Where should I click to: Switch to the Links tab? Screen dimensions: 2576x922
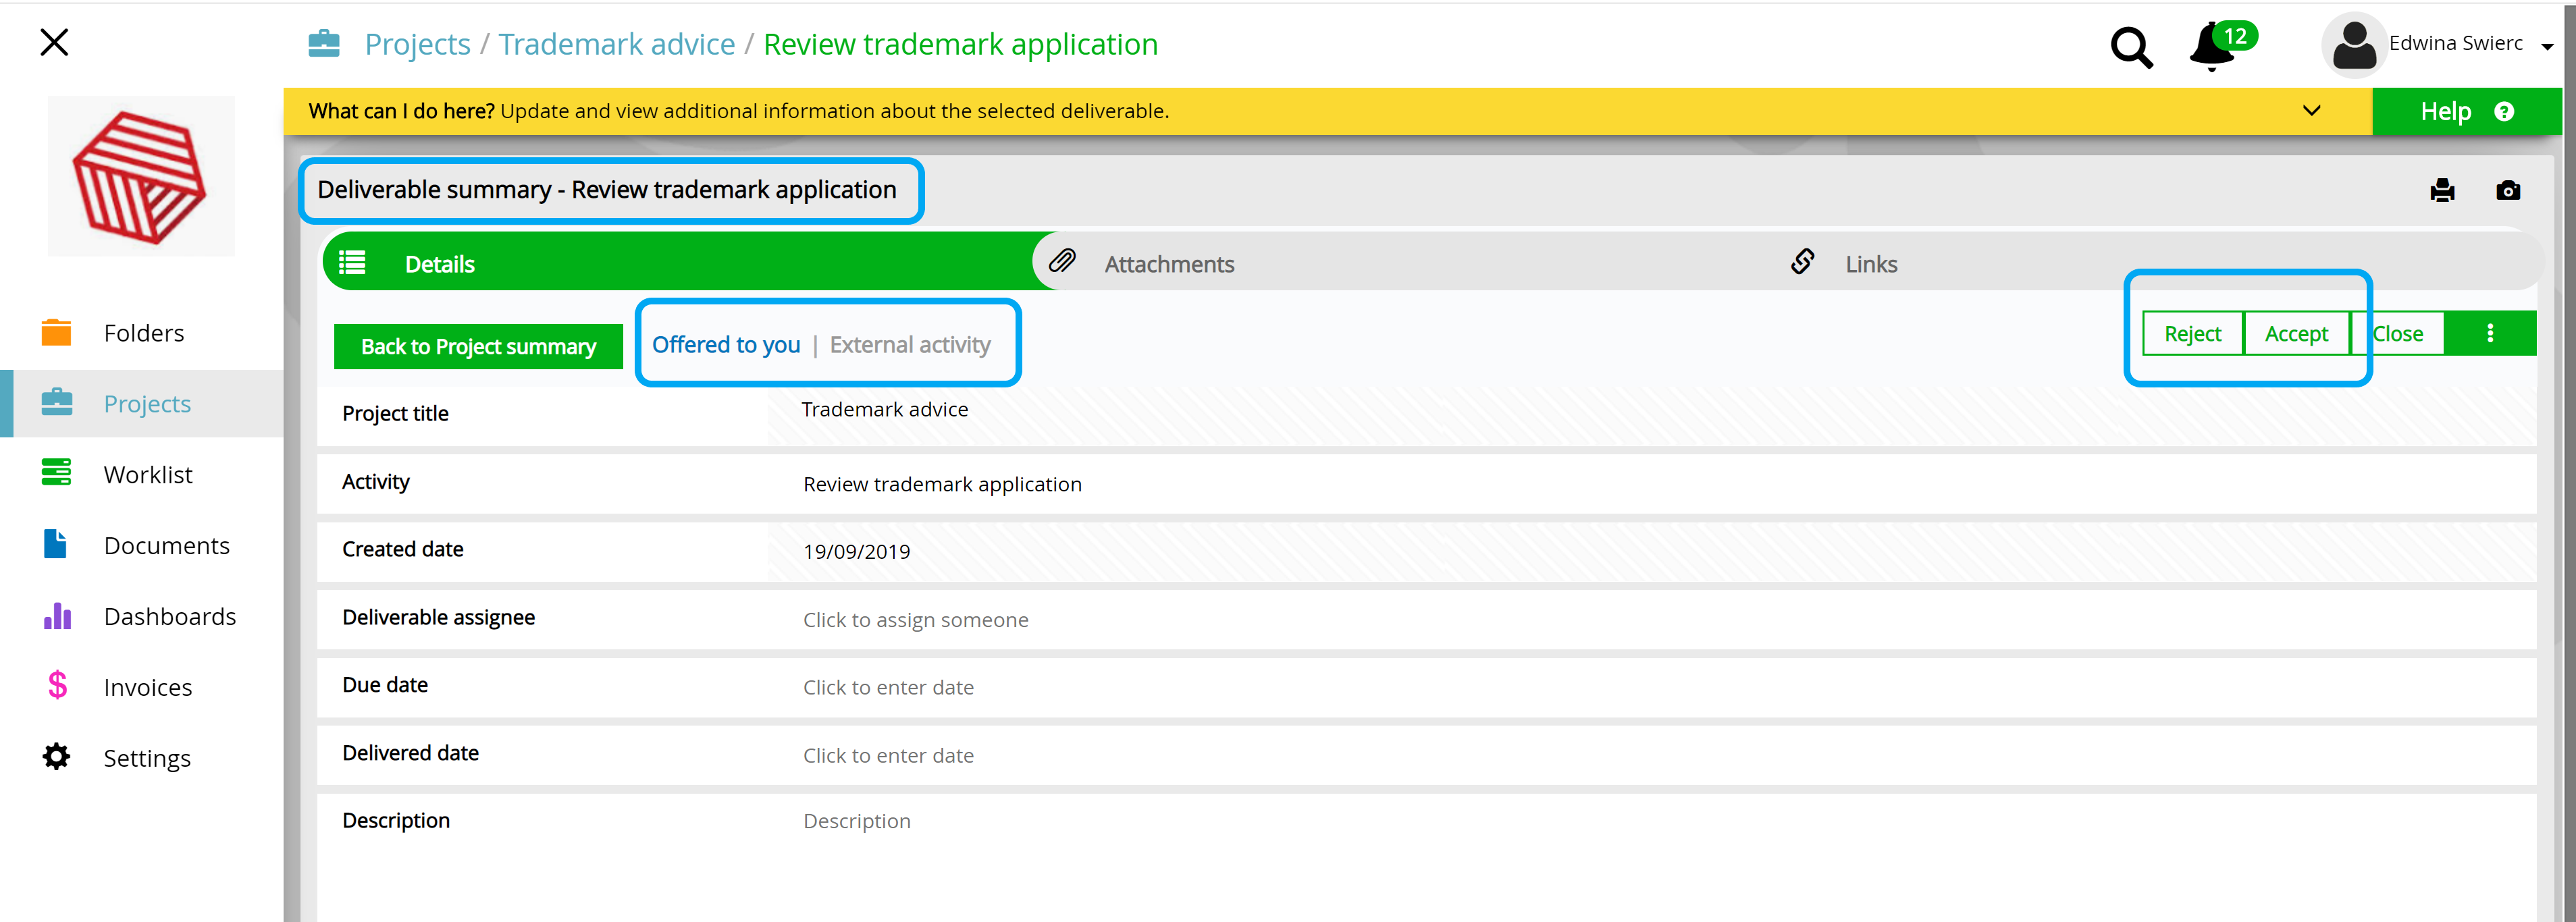1869,263
